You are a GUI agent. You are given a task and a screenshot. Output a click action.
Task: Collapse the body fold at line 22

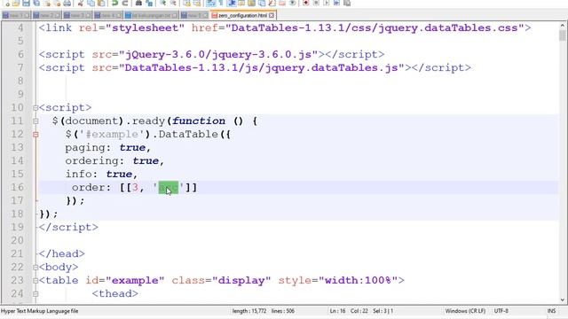click(35, 268)
